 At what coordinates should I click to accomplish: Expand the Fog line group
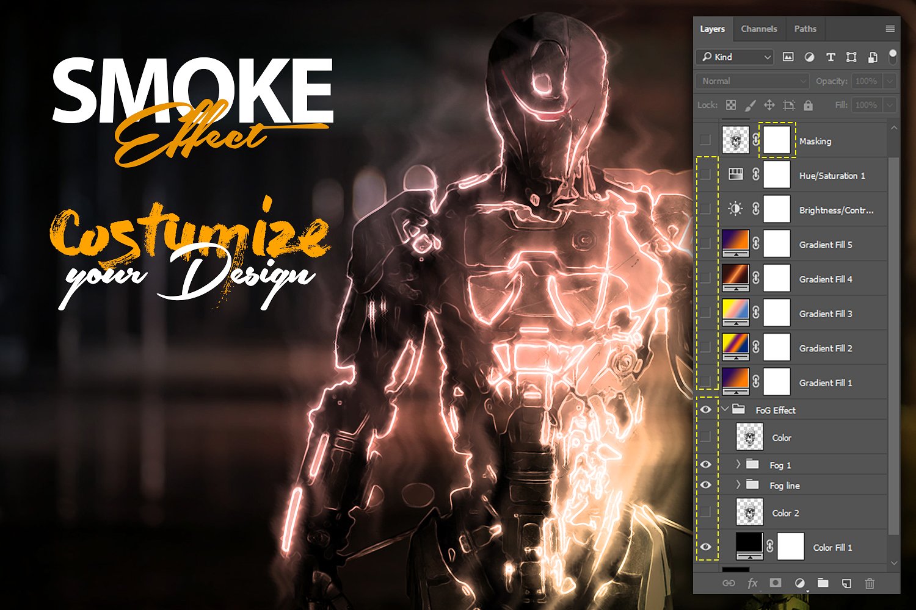tap(738, 485)
